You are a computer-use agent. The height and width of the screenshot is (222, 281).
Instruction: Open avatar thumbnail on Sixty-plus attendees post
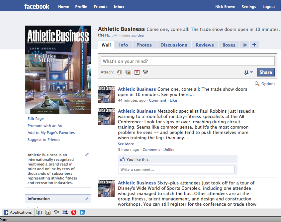pos(106,188)
